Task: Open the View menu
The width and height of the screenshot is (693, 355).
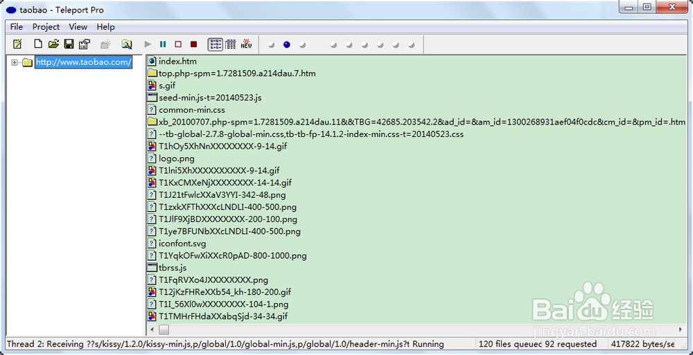Action: tap(78, 27)
